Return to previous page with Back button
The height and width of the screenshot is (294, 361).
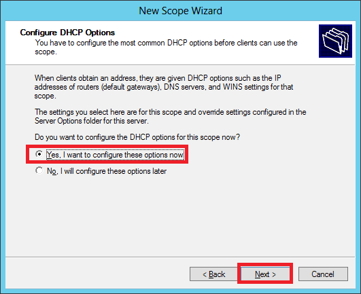click(213, 274)
